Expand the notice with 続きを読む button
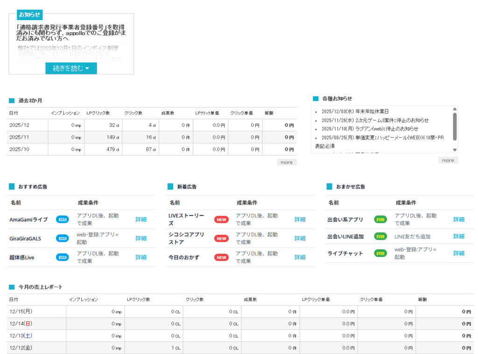 click(71, 68)
